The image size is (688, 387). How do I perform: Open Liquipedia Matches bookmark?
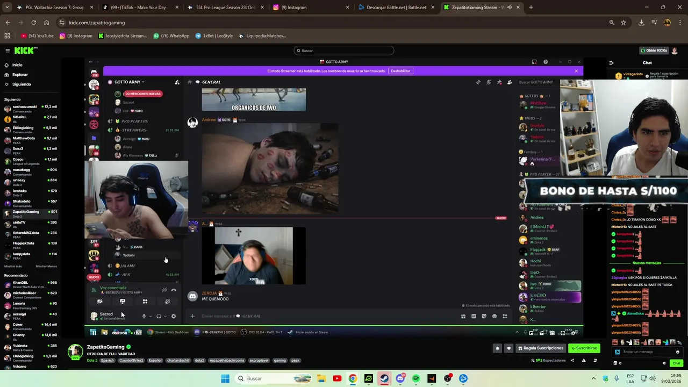coord(262,36)
